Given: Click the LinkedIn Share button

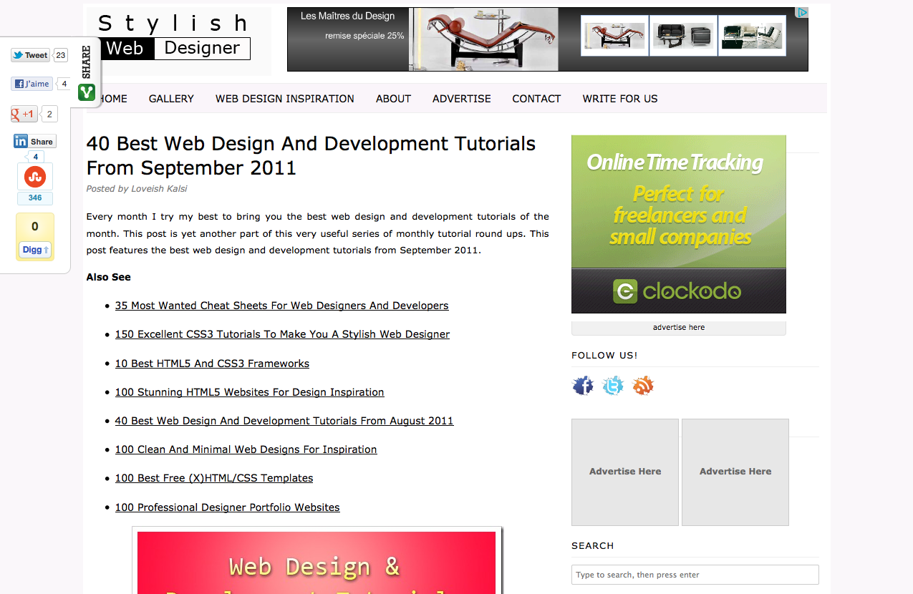Looking at the screenshot, I should [34, 142].
